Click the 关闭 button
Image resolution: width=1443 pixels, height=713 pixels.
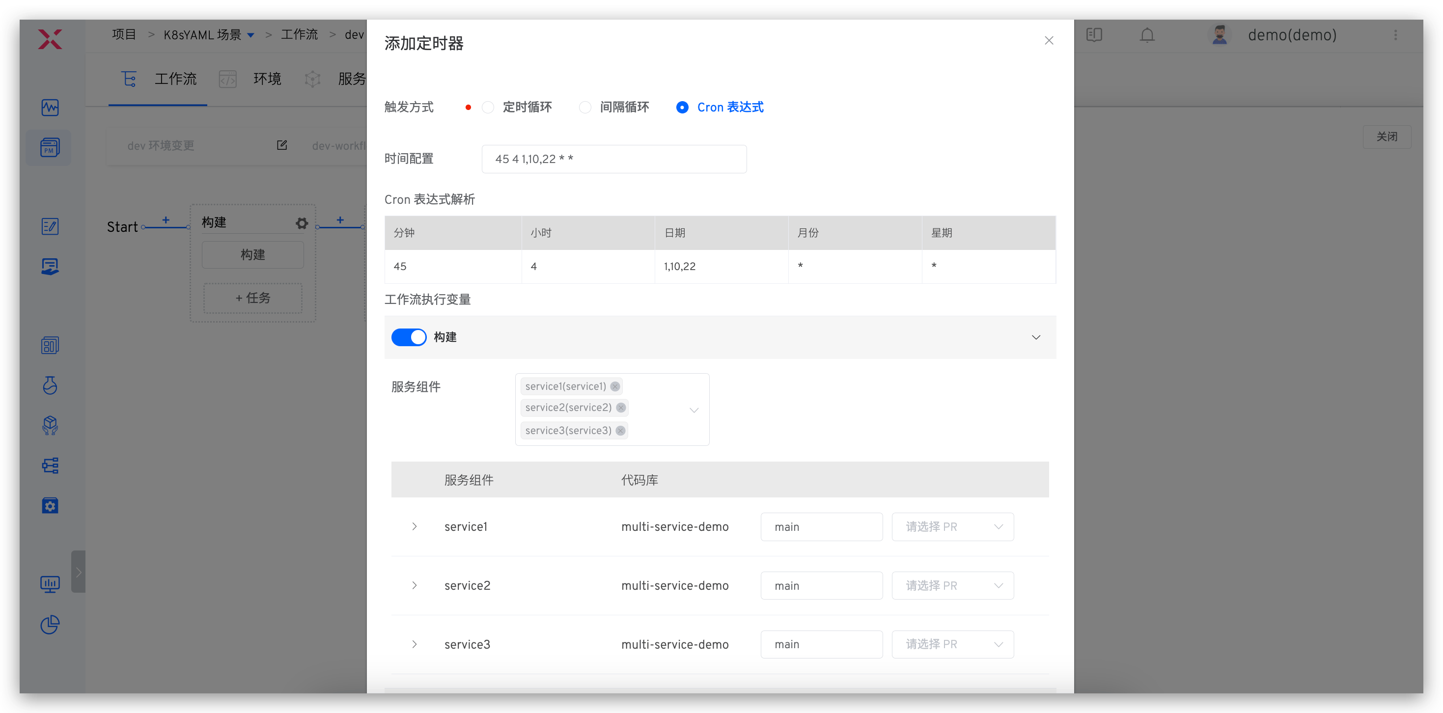click(x=1387, y=137)
